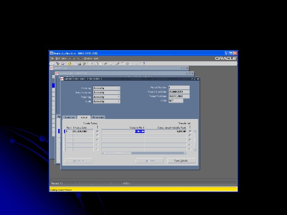Toggle Transferred checkbox in second row

190,136
